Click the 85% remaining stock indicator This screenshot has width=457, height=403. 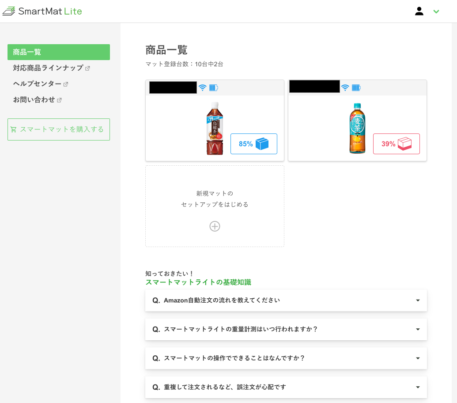pos(254,144)
